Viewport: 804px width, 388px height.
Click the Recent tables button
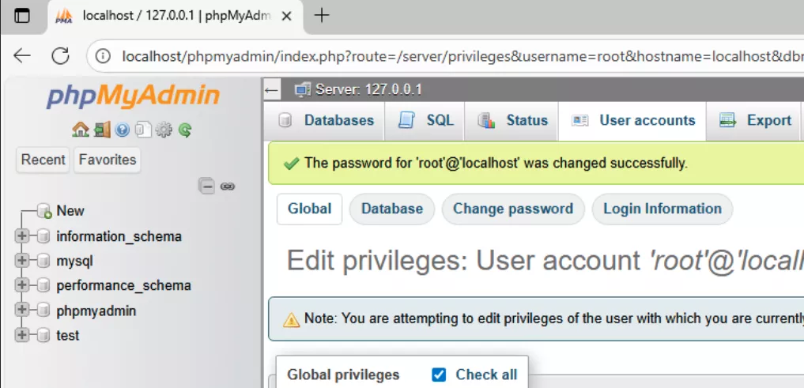[x=43, y=160]
